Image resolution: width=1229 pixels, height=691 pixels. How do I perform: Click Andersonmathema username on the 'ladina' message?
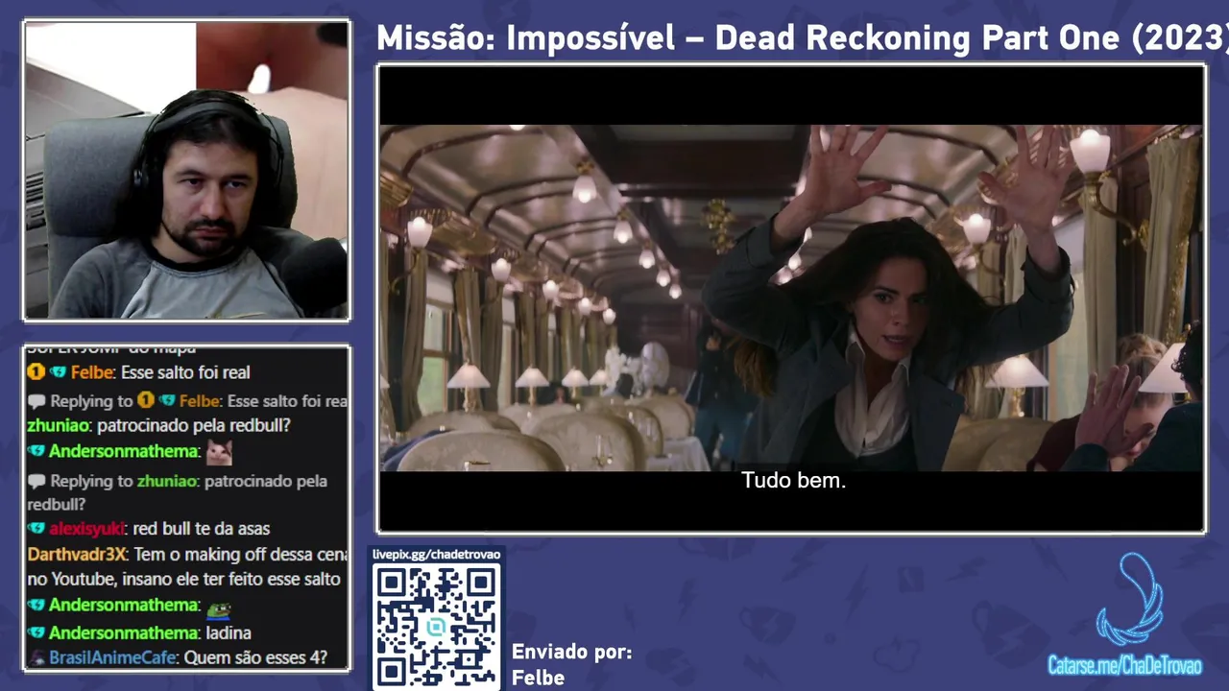click(x=124, y=633)
